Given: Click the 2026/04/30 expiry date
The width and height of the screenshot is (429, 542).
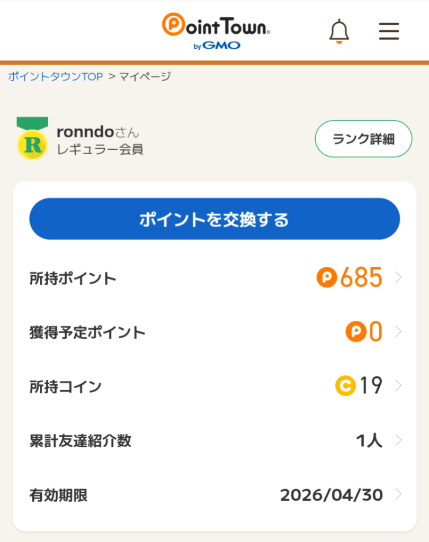Looking at the screenshot, I should pyautogui.click(x=331, y=495).
